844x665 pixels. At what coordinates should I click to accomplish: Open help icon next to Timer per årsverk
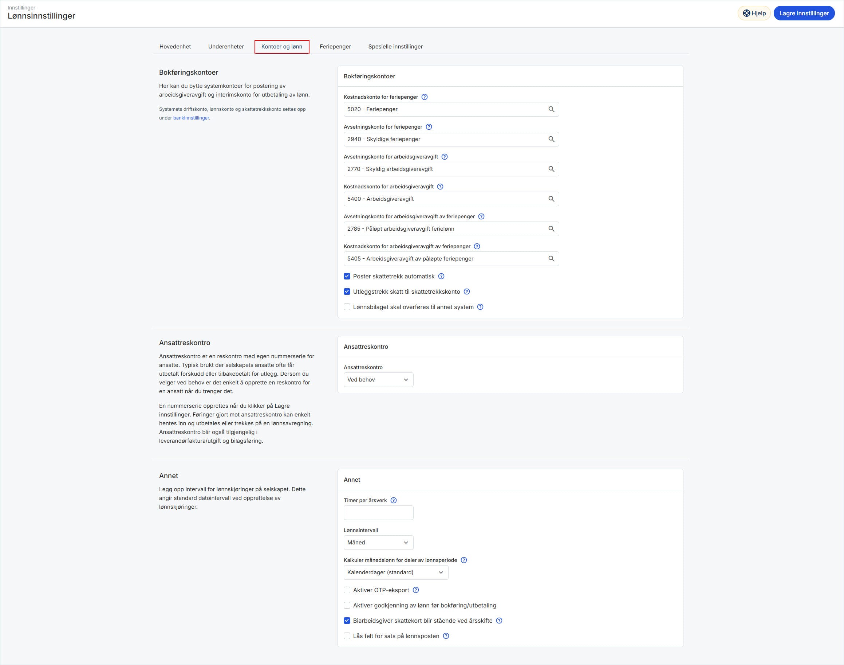coord(394,500)
